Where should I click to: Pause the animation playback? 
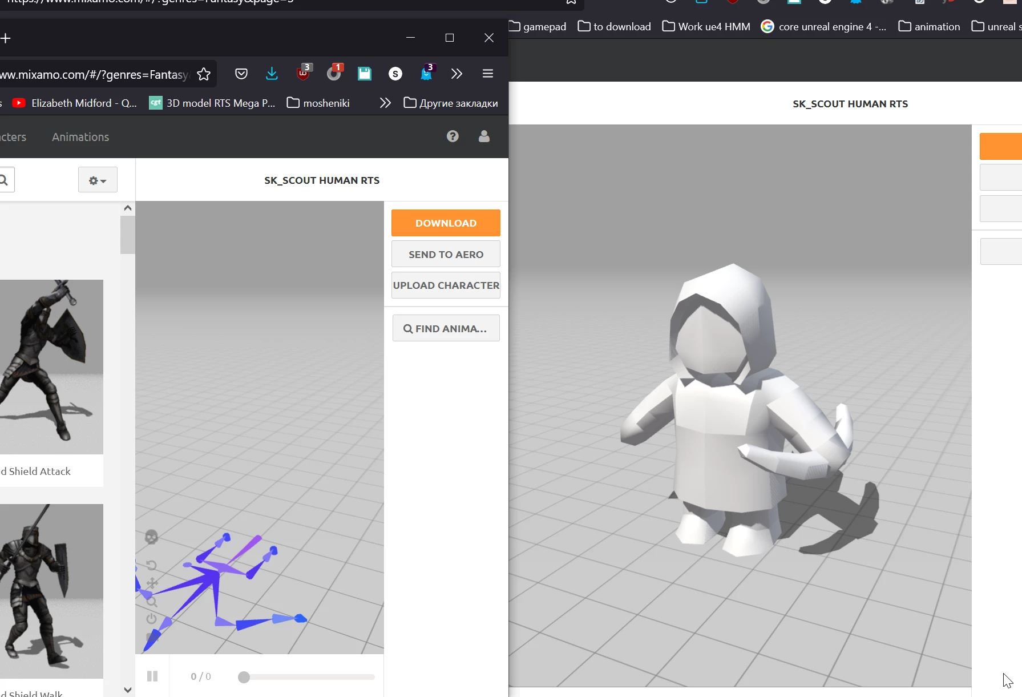tap(152, 676)
